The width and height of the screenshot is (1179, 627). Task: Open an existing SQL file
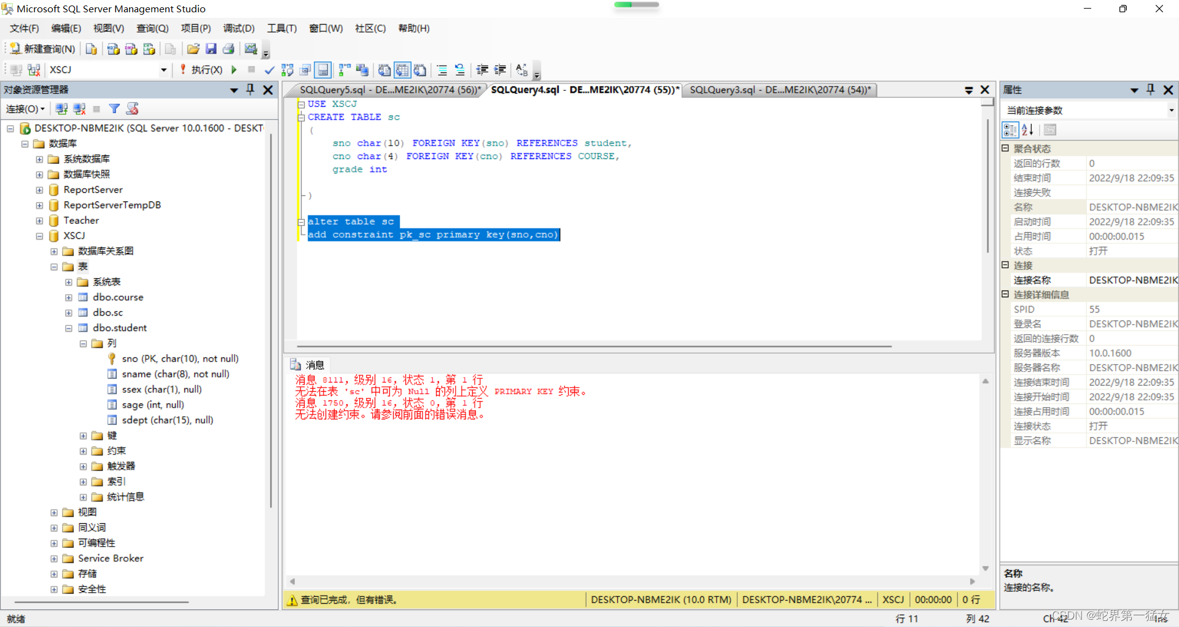point(193,49)
